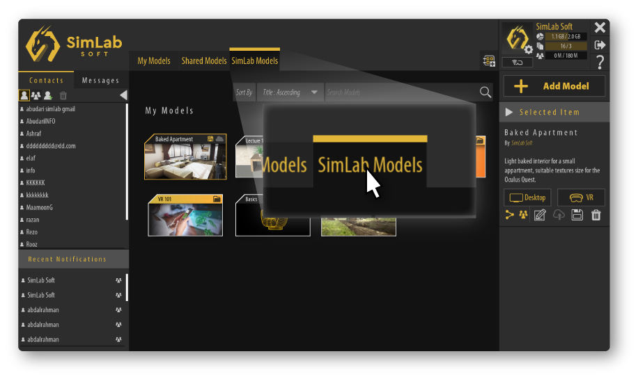Select contact kkkkkkkk
Screen dimensions: 638x379
click(37, 195)
